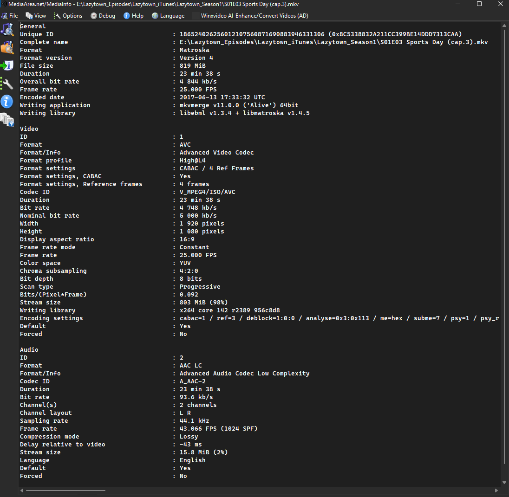Click the 'Advanced Video Codec' value
509x497 pixels.
click(x=216, y=153)
